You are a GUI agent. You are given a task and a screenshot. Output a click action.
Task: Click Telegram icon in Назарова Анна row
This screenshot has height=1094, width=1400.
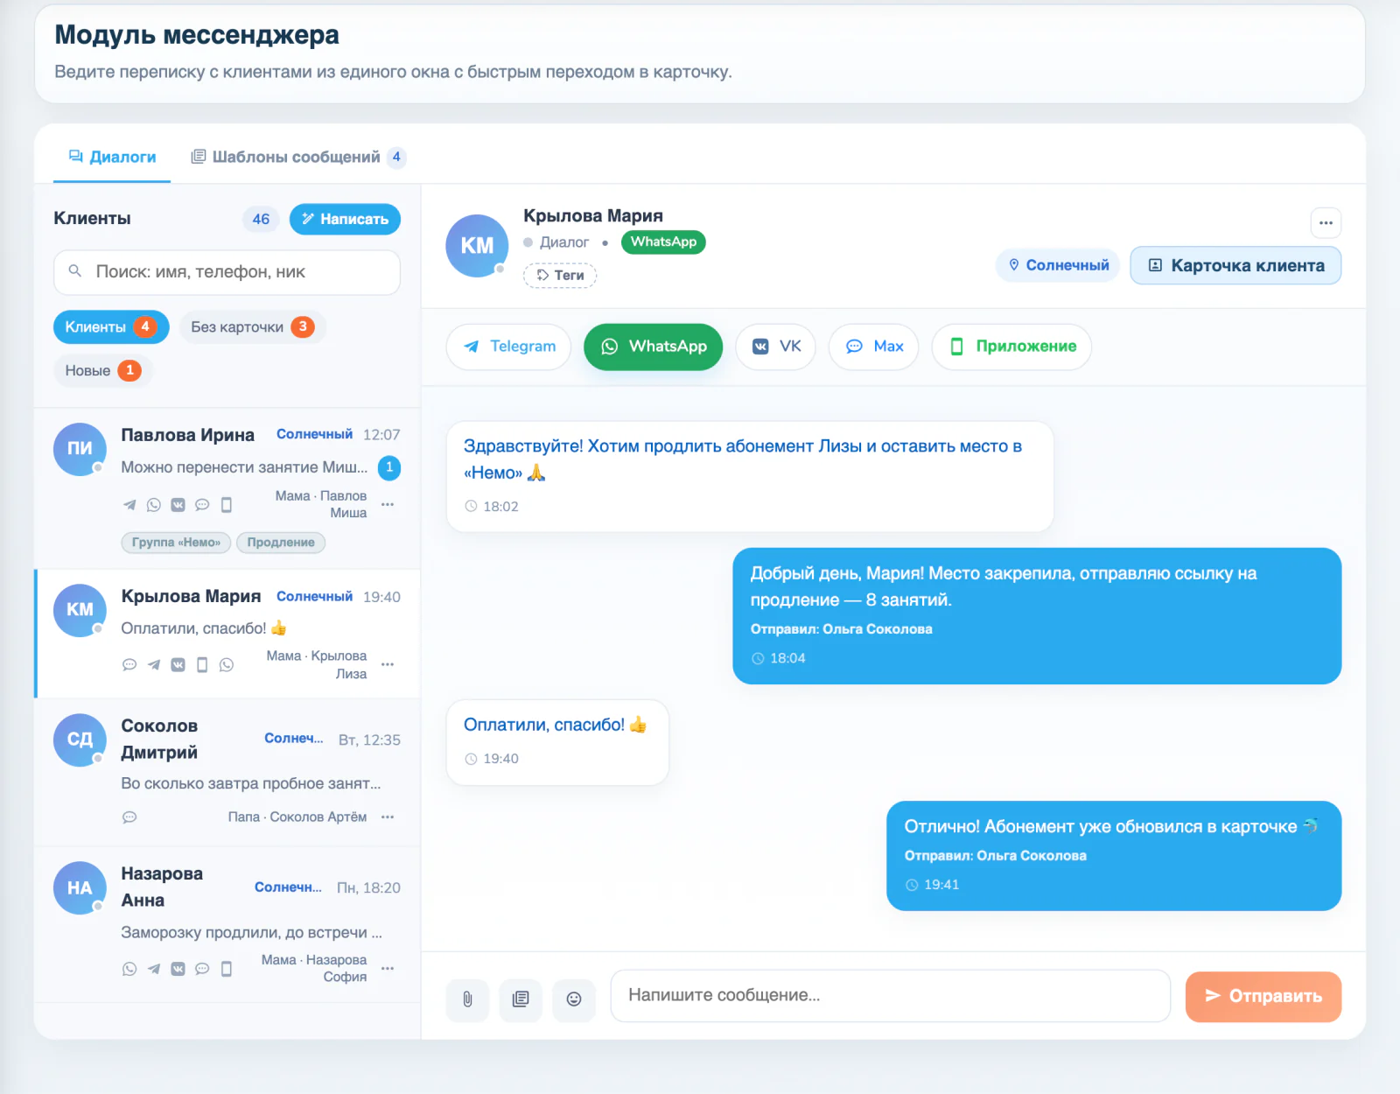pos(154,969)
